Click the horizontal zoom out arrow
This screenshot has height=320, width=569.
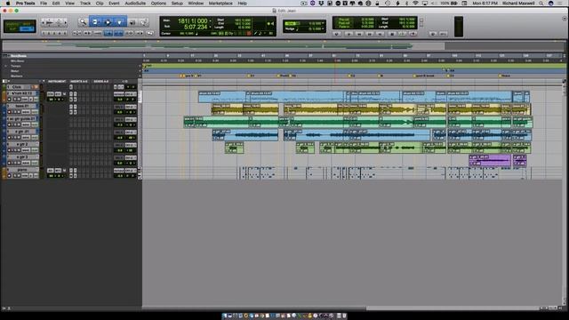point(43,22)
